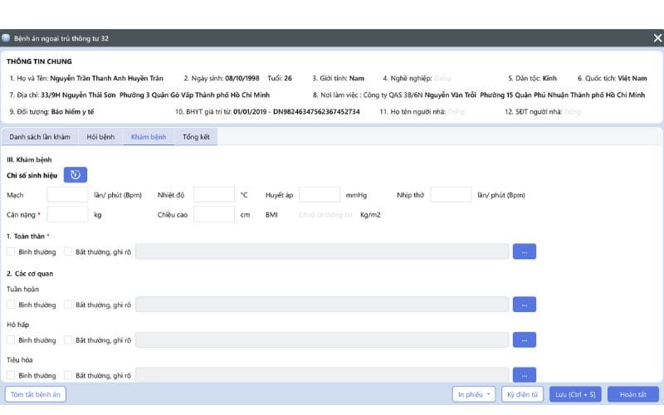Expand the In phiếu dropdown
664x415 pixels.
click(x=474, y=394)
